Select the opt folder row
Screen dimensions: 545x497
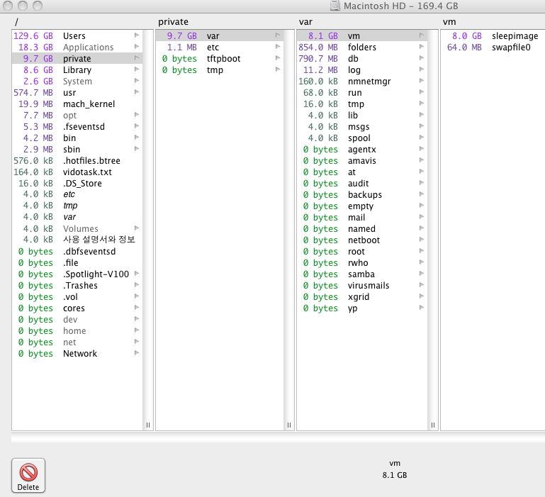pyautogui.click(x=77, y=115)
